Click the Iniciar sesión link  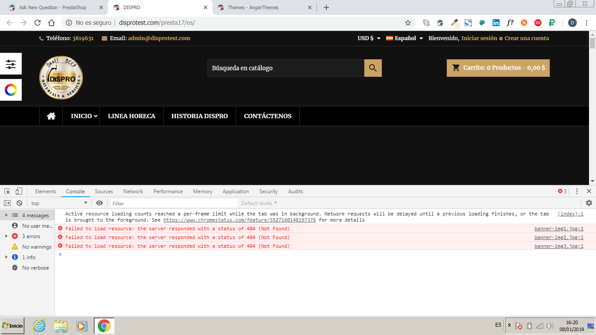point(480,38)
